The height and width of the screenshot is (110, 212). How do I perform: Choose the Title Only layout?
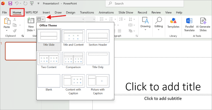point(98,60)
